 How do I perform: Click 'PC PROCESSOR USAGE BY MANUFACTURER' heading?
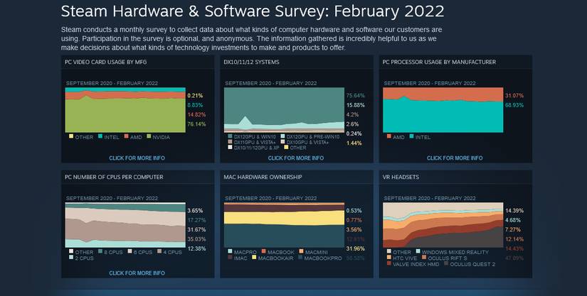[439, 62]
